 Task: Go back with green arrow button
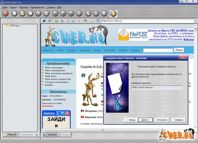[56, 21]
